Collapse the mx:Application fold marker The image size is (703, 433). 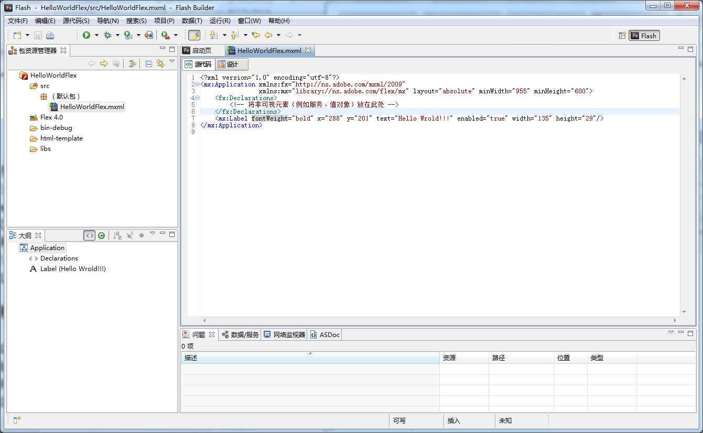click(197, 84)
